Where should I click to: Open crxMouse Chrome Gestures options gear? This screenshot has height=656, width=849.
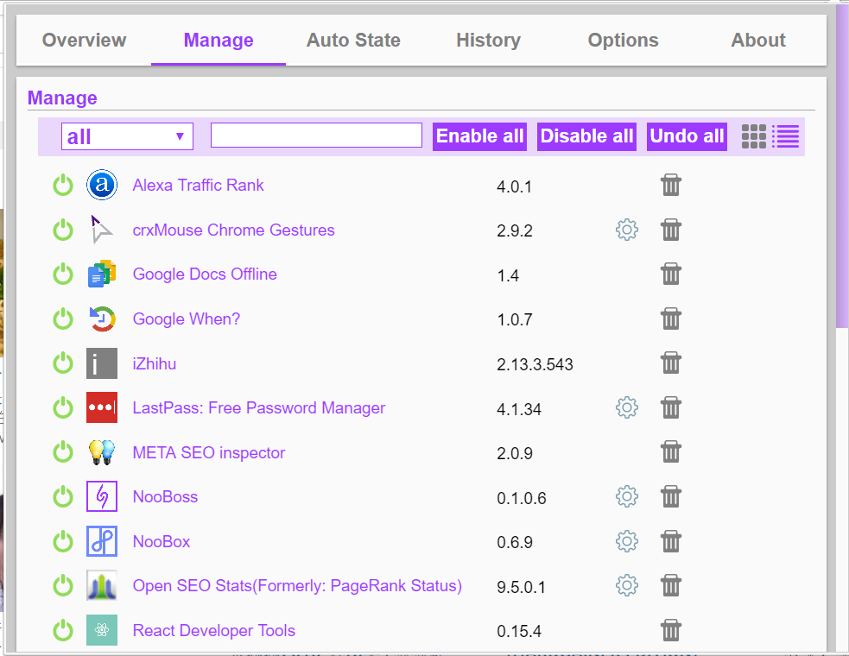[x=626, y=230]
